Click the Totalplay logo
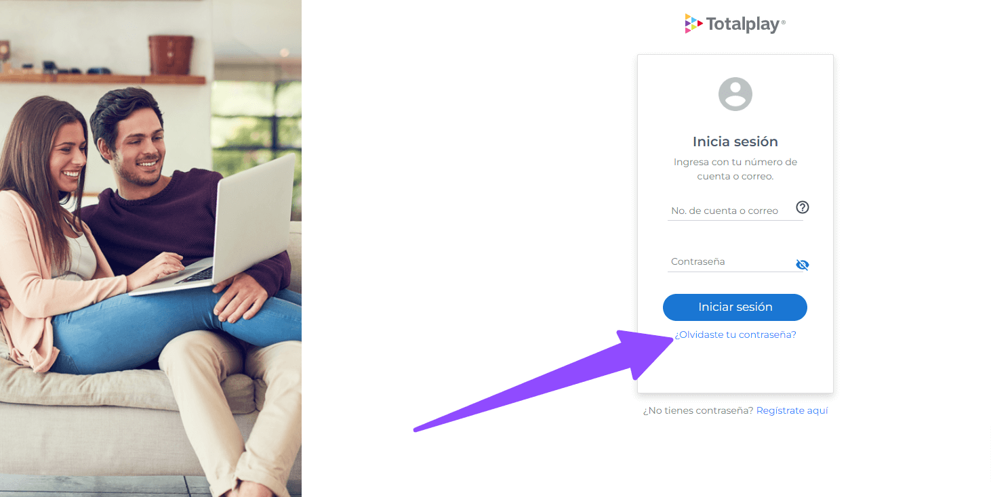 coord(735,24)
